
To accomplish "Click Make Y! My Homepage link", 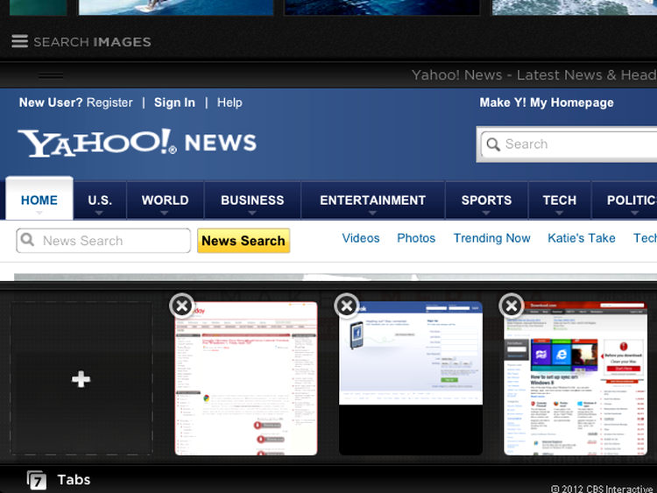I will click(x=547, y=102).
